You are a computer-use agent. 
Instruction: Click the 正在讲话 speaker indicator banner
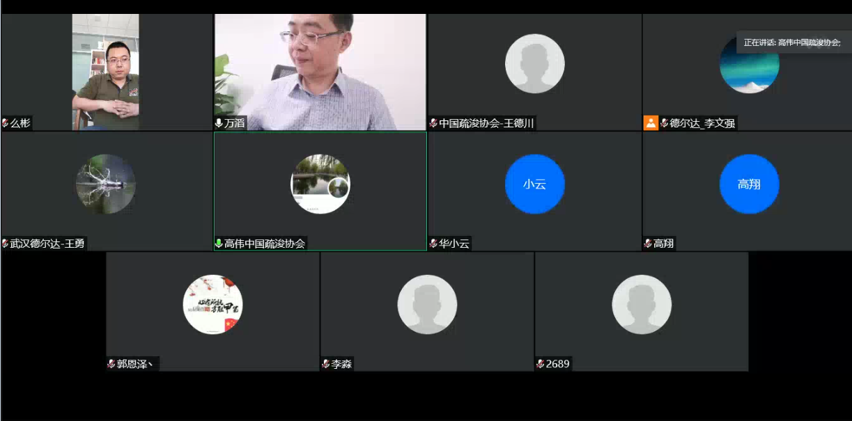[792, 42]
